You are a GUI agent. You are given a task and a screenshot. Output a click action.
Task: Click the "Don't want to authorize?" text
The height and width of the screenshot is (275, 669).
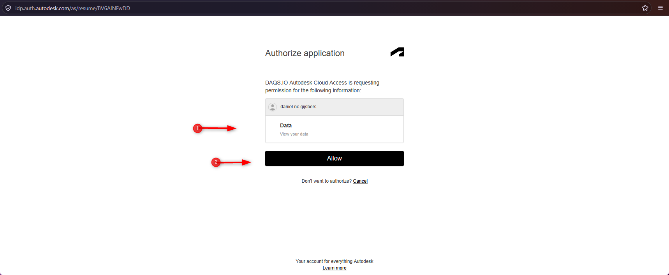pyautogui.click(x=326, y=181)
